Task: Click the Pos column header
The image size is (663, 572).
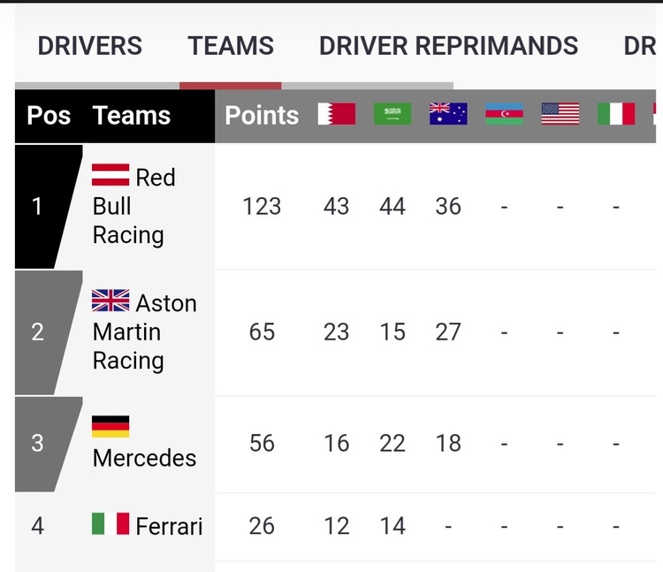Action: tap(49, 115)
